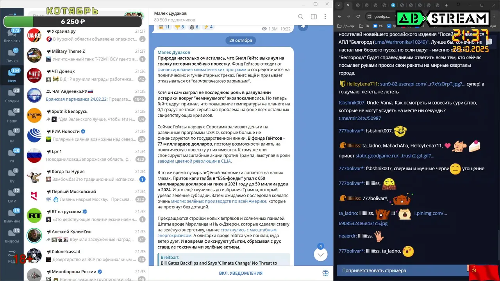Open search in the Малек Дудаков channel
This screenshot has height=281, width=500.
pyautogui.click(x=301, y=17)
